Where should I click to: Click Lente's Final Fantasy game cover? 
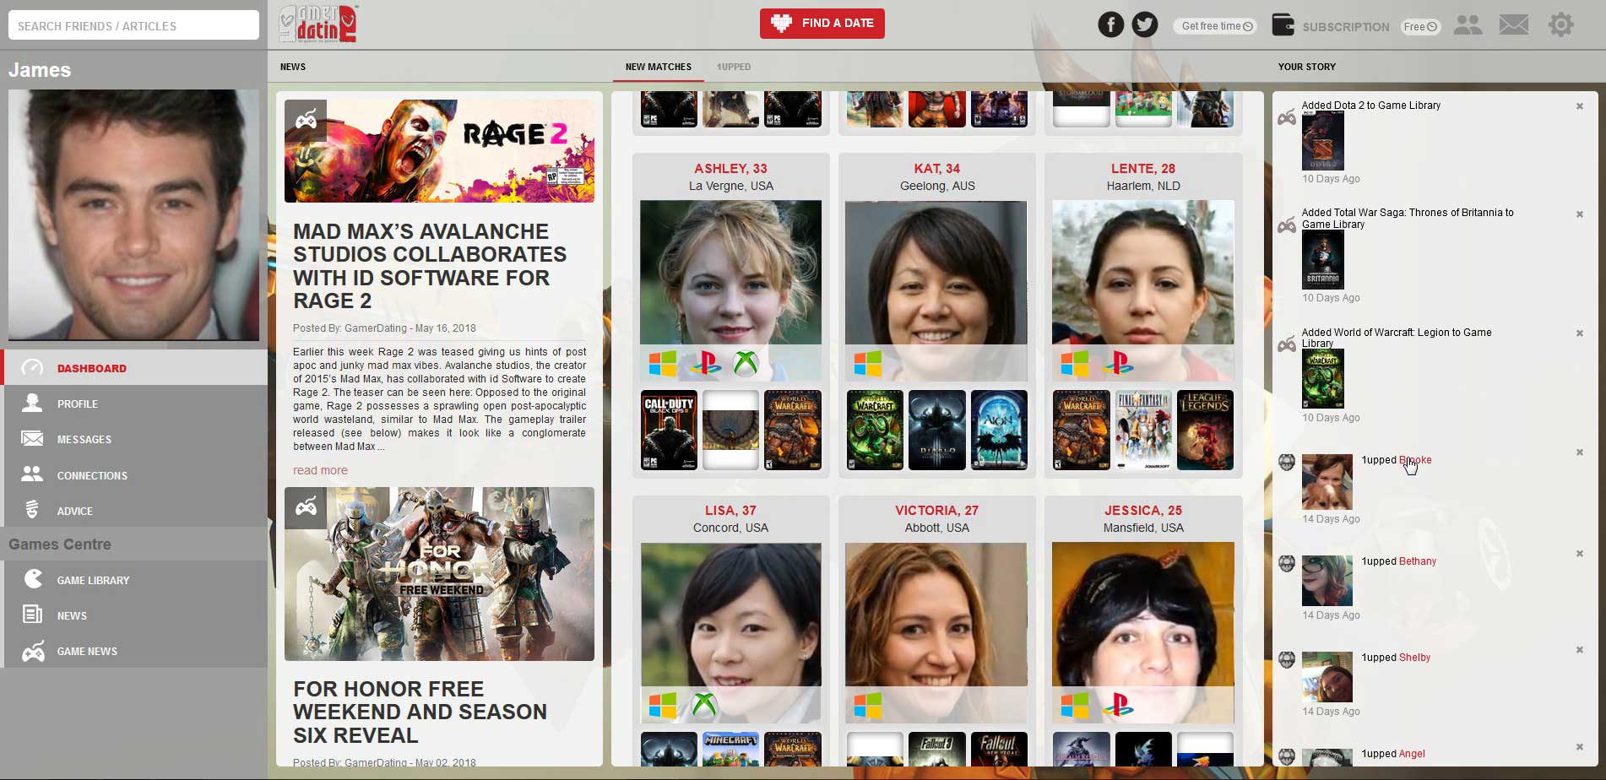[1143, 430]
